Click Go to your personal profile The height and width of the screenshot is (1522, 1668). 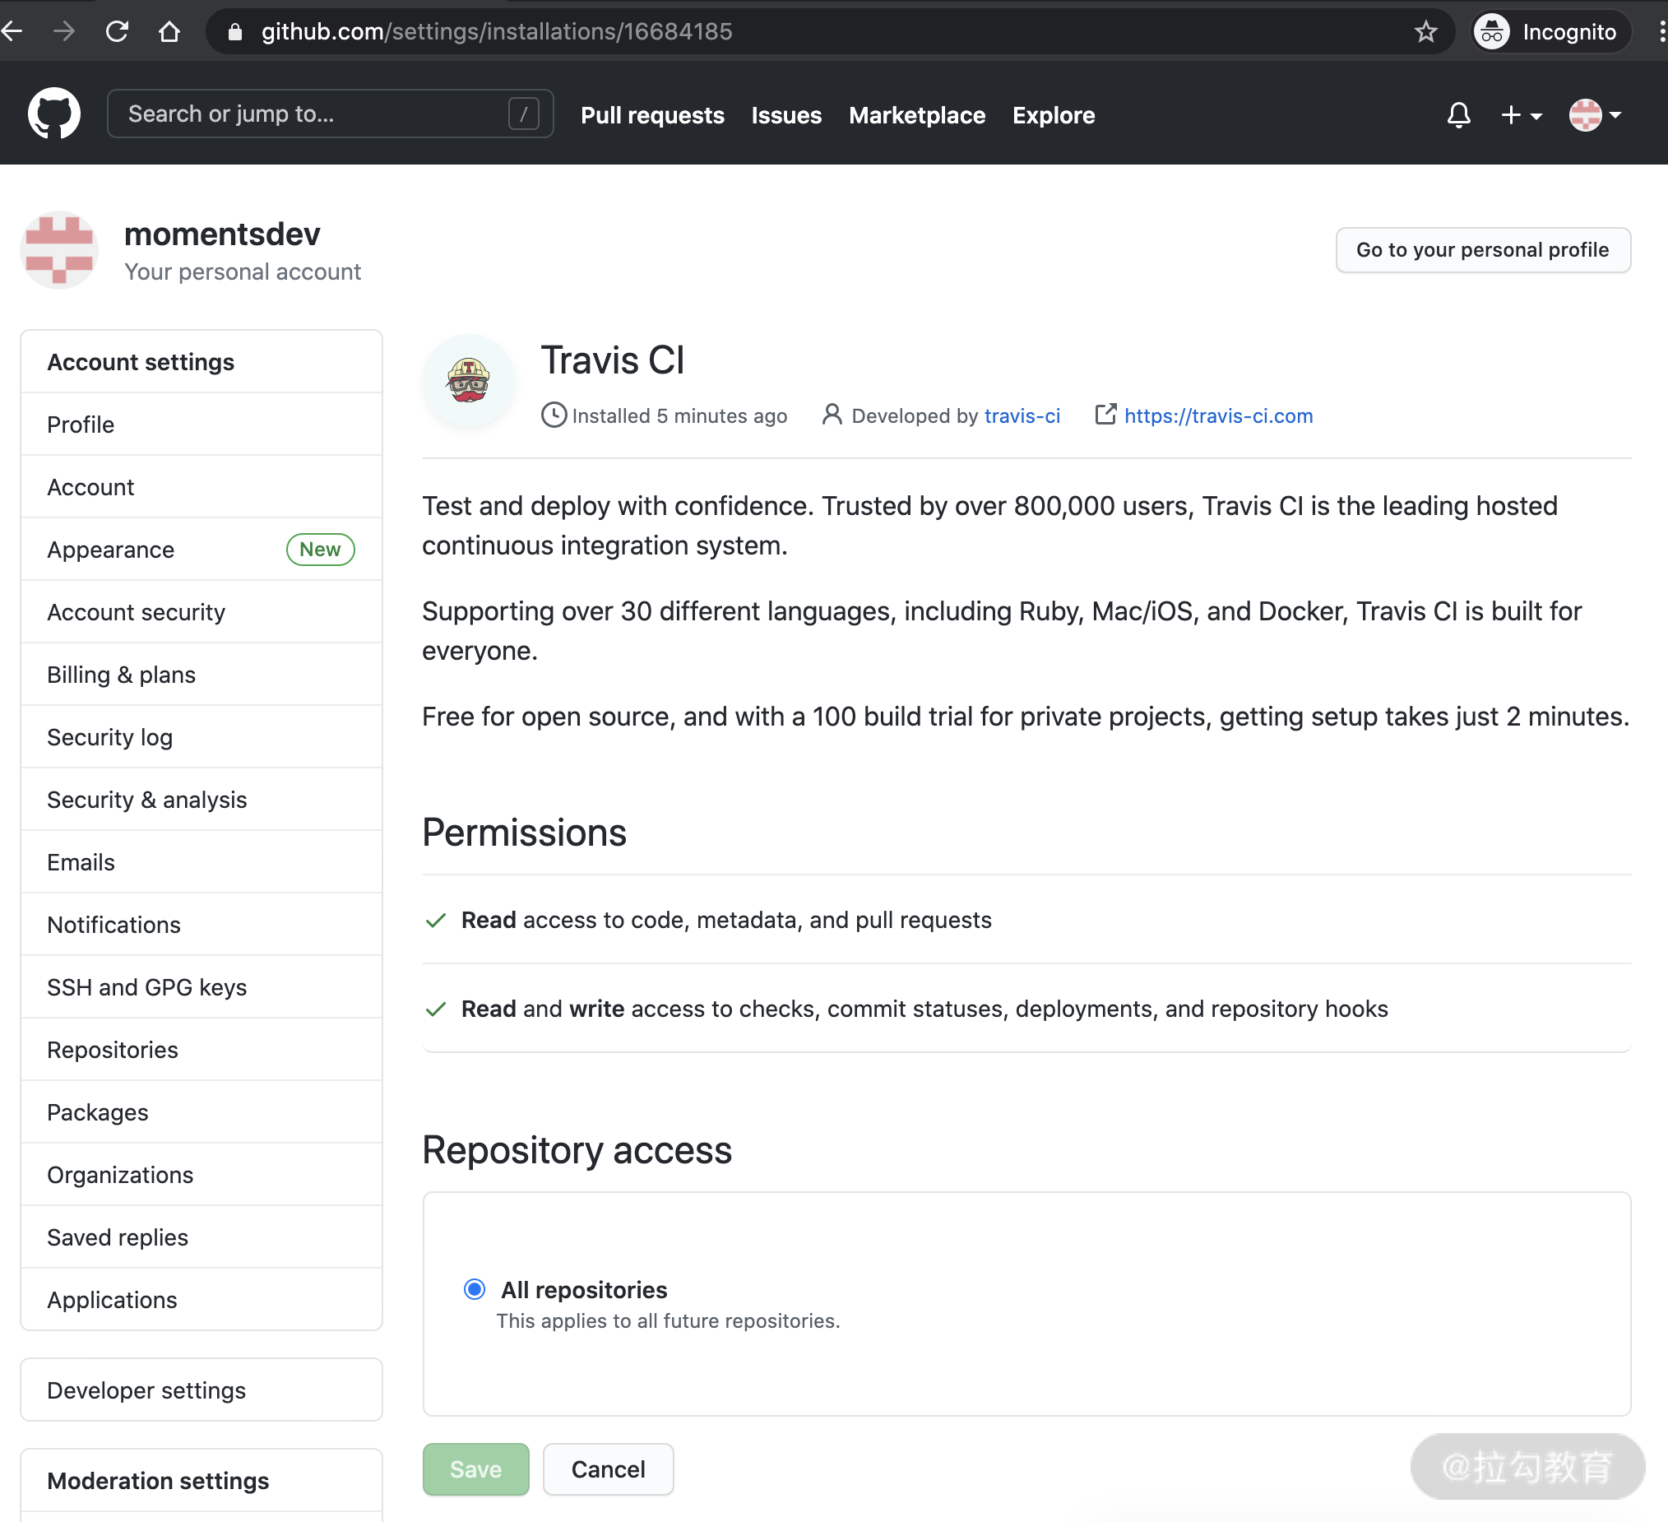[1482, 250]
